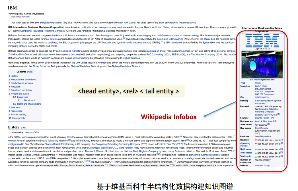Image resolution: width=298 pixels, height=191 pixels.
Task: Open the 'Lexmark' link
Action: tap(186, 51)
